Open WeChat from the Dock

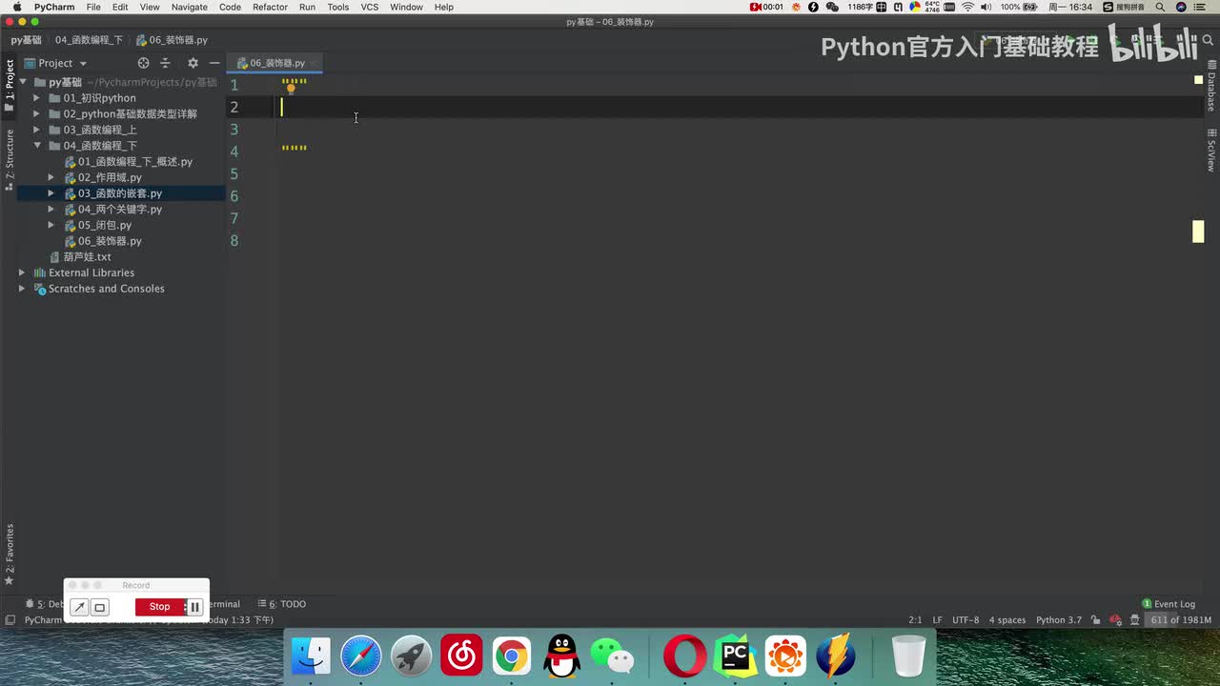tap(613, 656)
